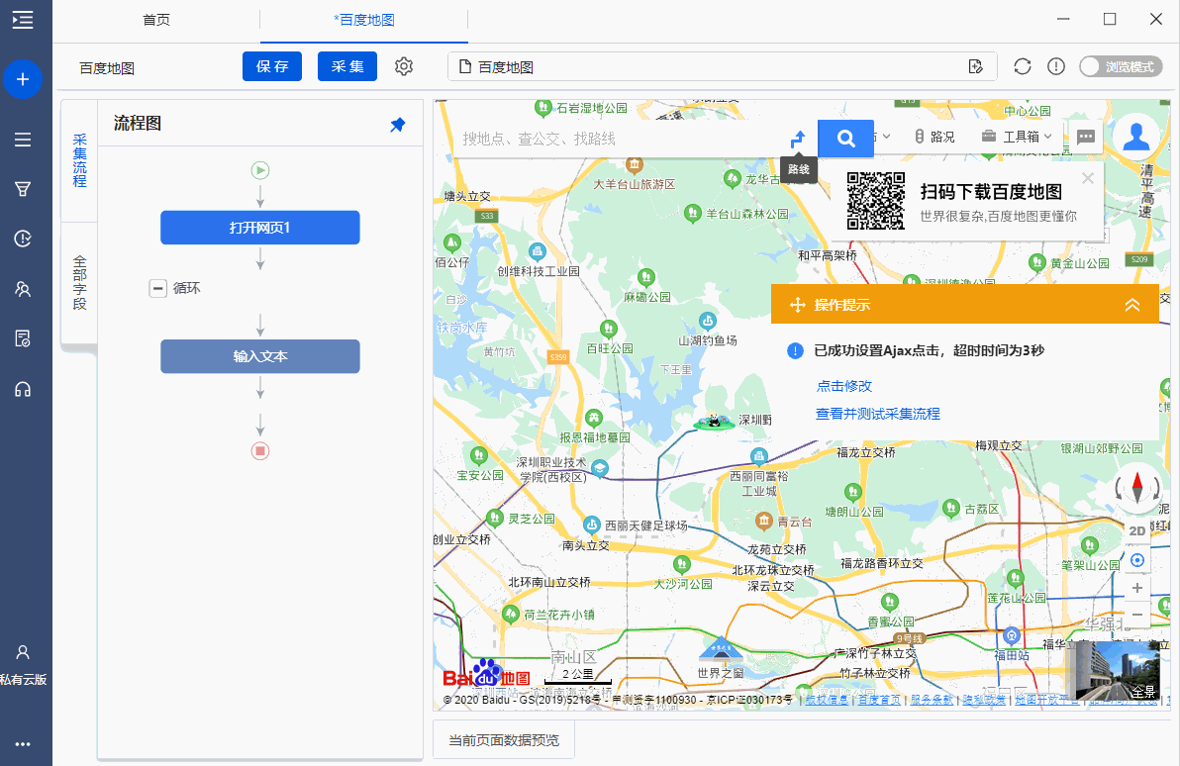This screenshot has width=1180, height=766.
Task: Open the headset support icon in sidebar
Action: click(23, 389)
